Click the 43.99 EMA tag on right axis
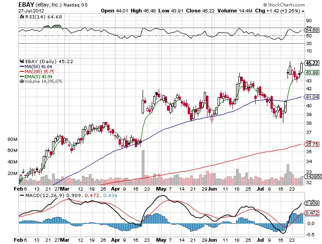The width and height of the screenshot is (322, 244). 312,72
